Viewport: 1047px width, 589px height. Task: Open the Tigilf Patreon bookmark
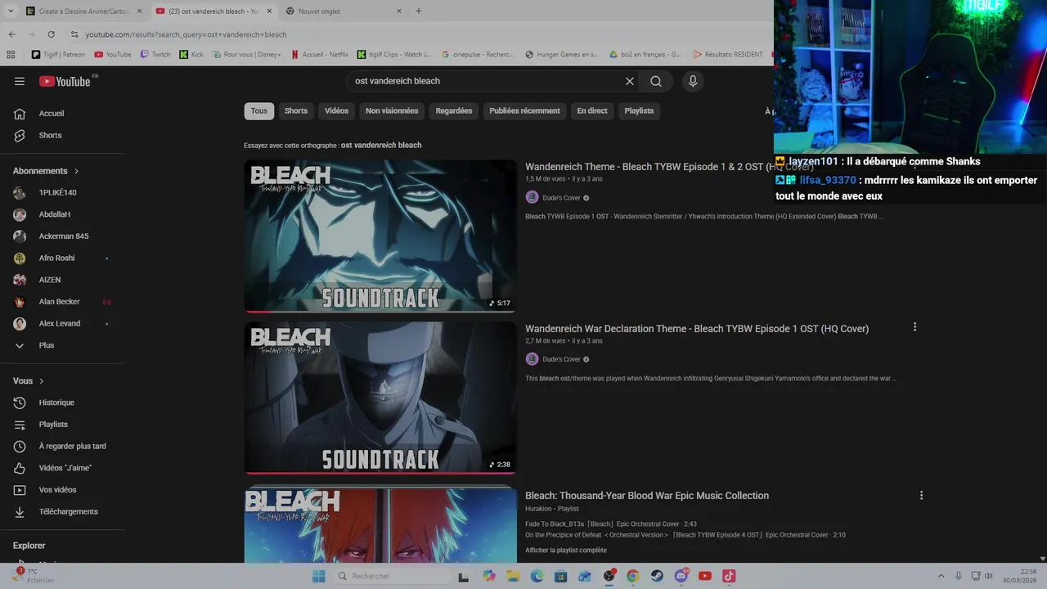tap(58, 55)
